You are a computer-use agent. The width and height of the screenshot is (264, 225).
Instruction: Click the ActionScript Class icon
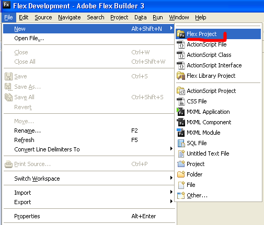click(181, 55)
